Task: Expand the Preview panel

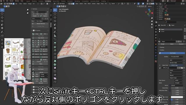Action: 162,47
